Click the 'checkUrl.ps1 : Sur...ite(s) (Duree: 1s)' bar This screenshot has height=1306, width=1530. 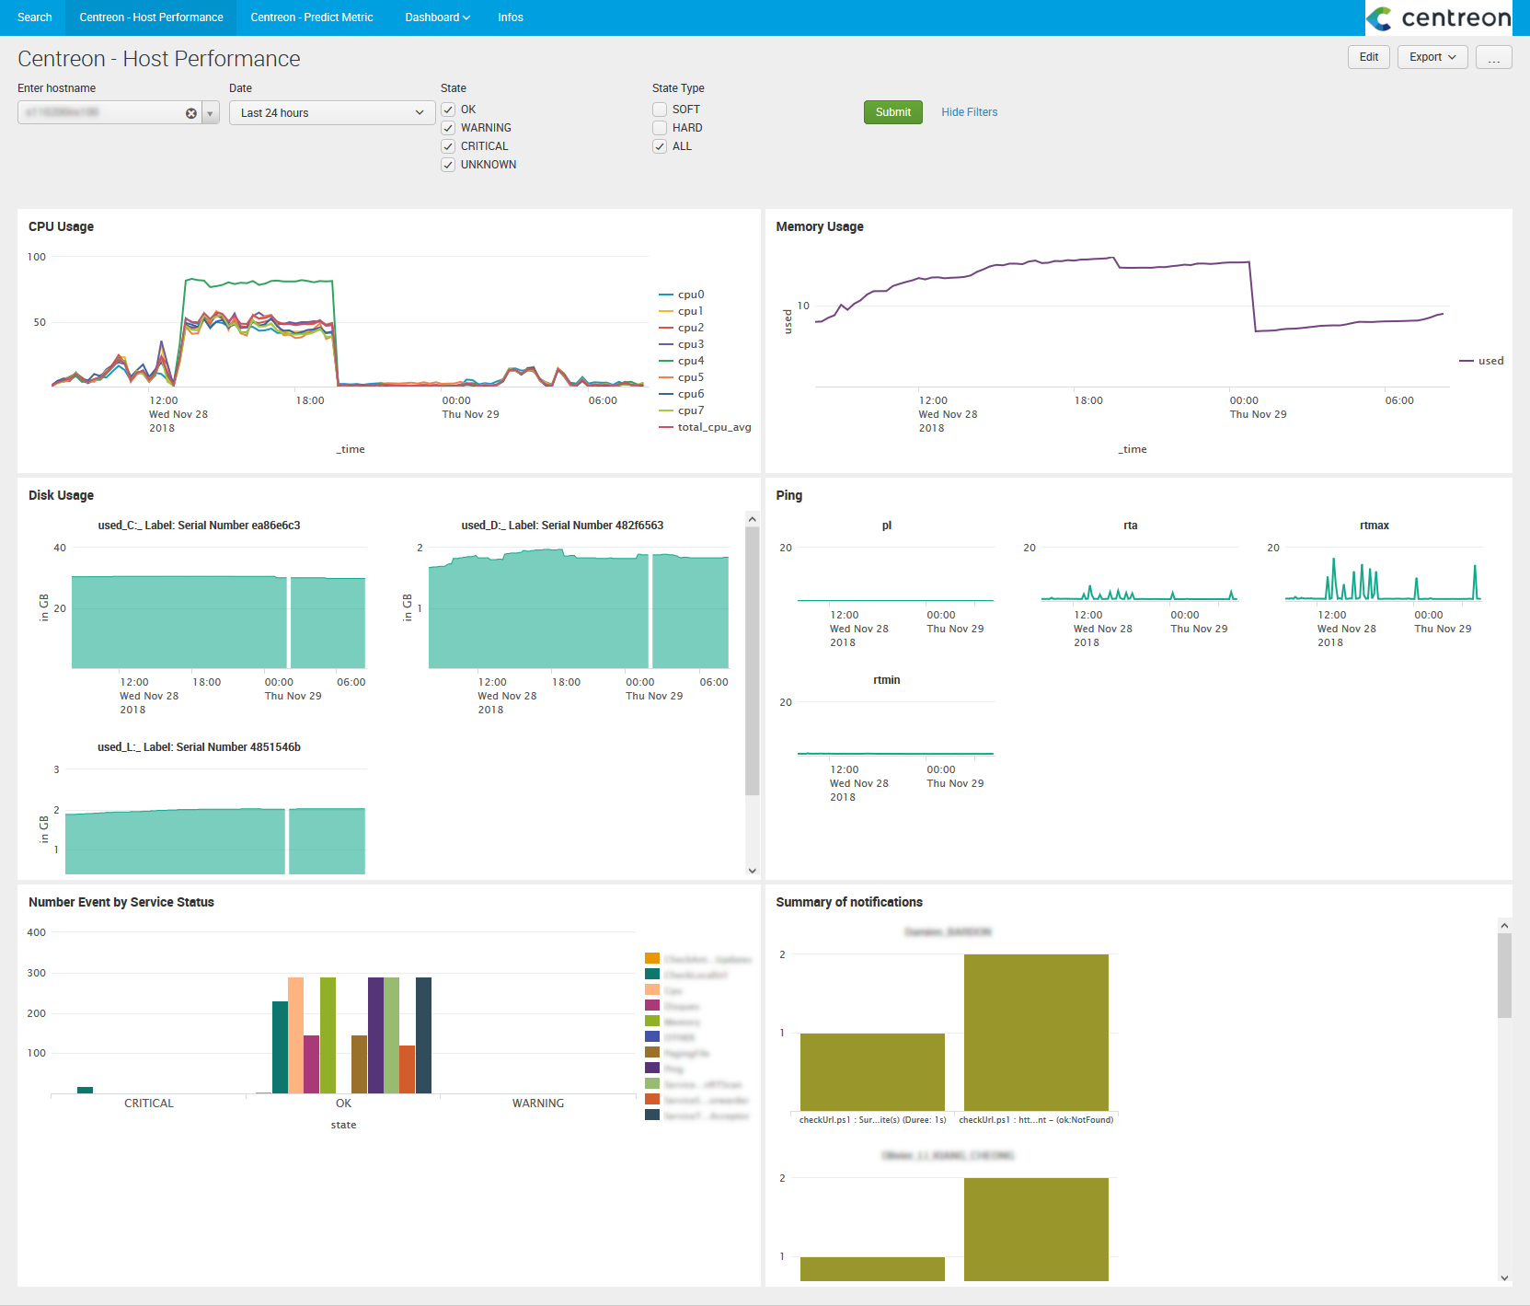click(x=872, y=1072)
